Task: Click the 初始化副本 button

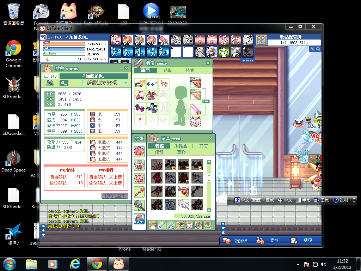Action: pyautogui.click(x=115, y=195)
